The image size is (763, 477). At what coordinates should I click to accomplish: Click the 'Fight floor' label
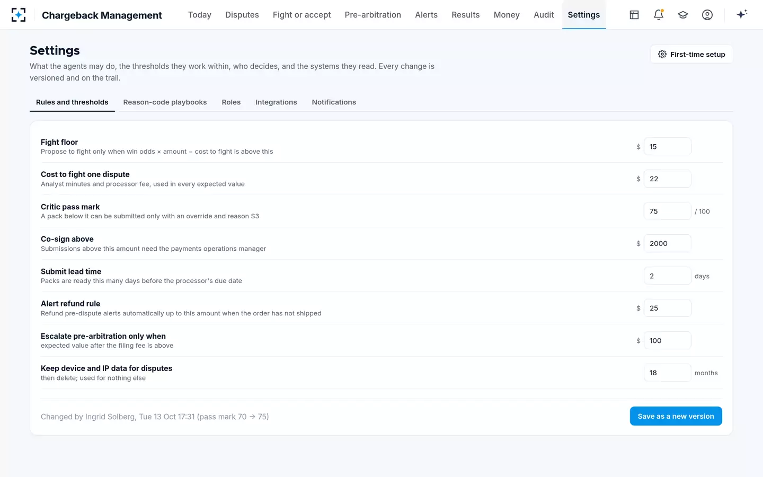tap(59, 142)
